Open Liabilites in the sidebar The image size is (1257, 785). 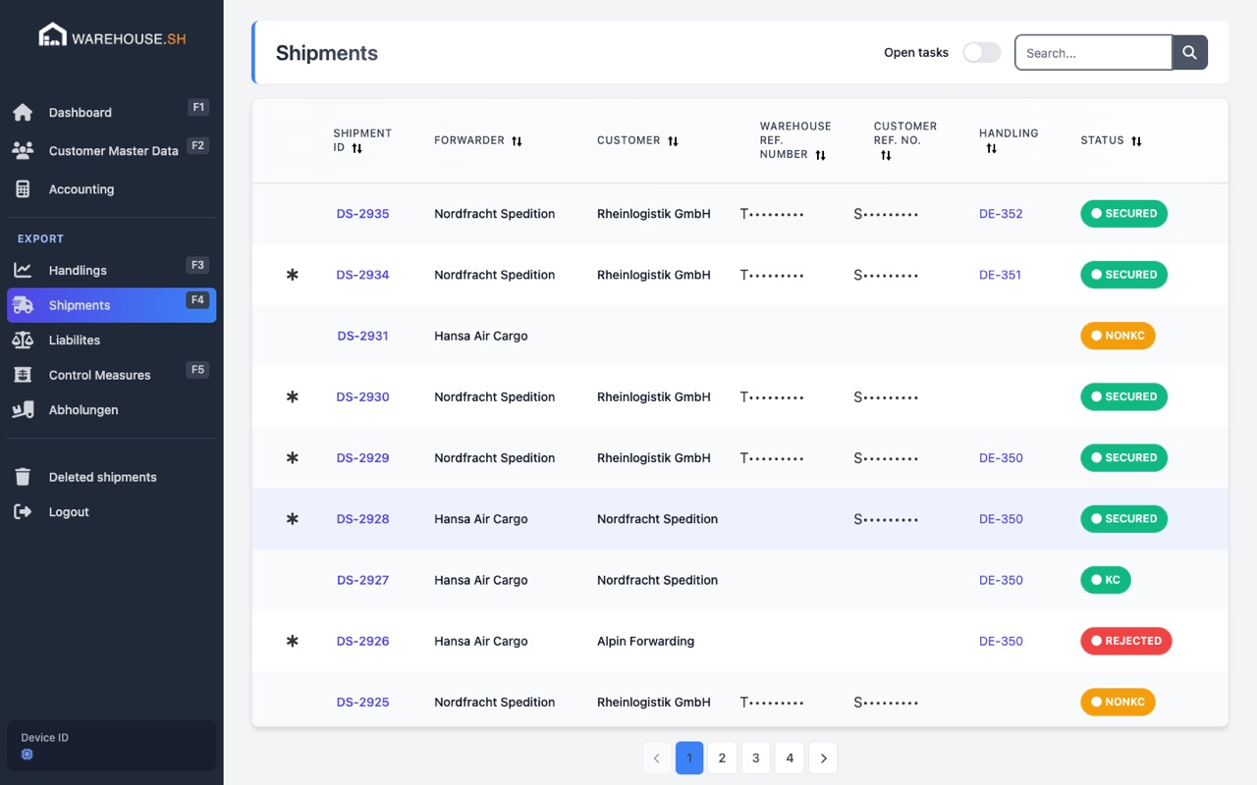(111, 340)
